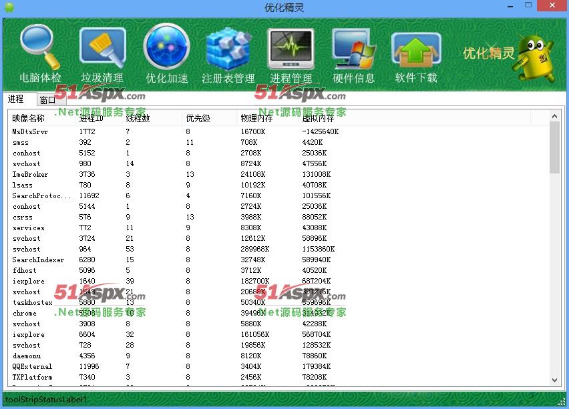Sort by the 进程ID column header
This screenshot has height=409, width=569.
click(x=100, y=118)
